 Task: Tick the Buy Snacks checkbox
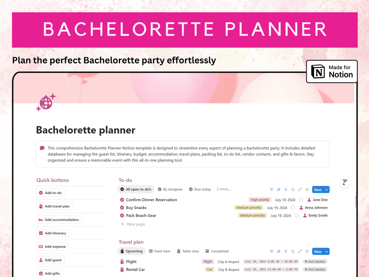click(293, 208)
